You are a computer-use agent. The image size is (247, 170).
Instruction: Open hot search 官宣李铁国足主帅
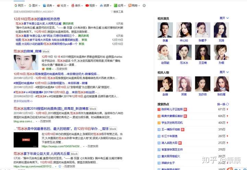click(172, 149)
